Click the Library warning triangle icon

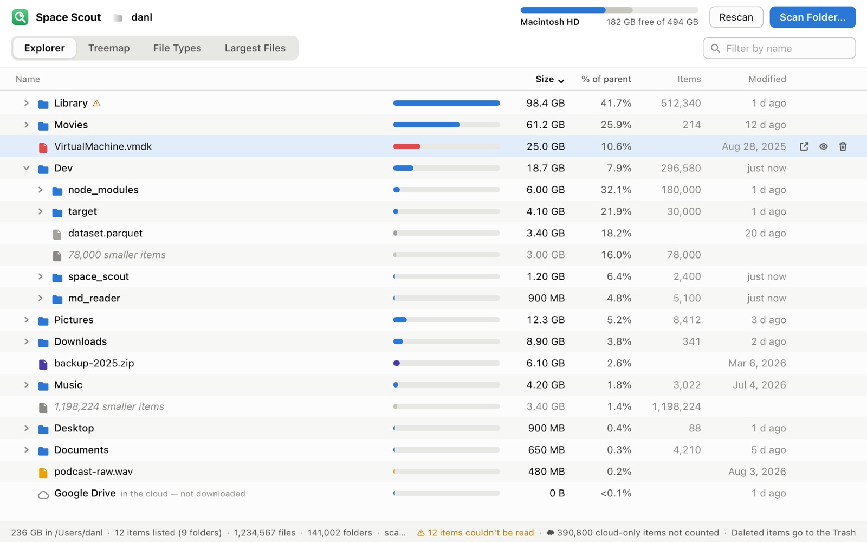(x=96, y=103)
